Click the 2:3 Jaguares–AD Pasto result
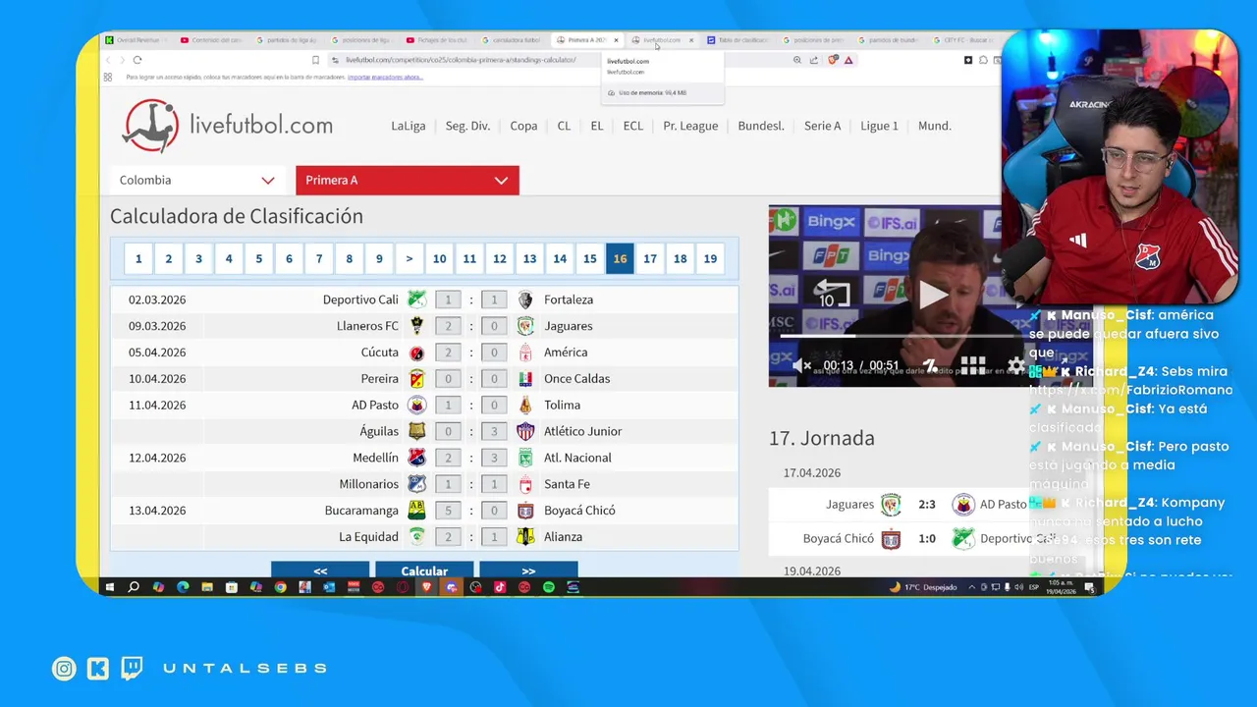Viewport: 1257px width, 707px height. 927,505
